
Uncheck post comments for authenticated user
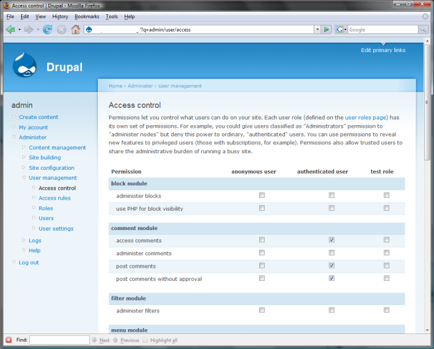pyautogui.click(x=332, y=265)
